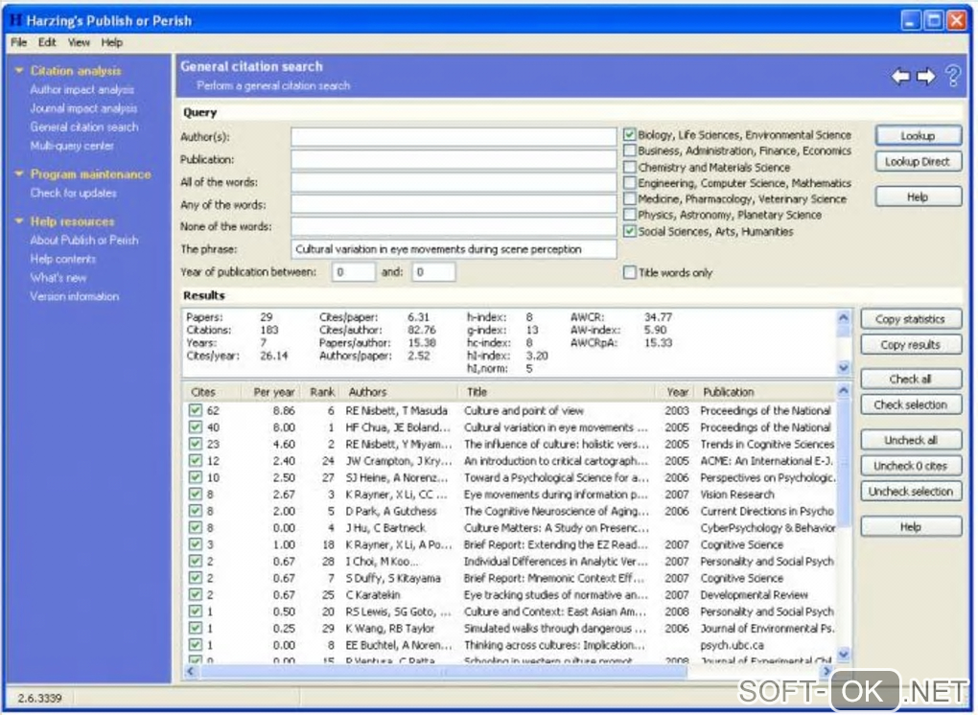Click results list scroll down arrow
Image resolution: width=978 pixels, height=715 pixels.
[x=843, y=655]
